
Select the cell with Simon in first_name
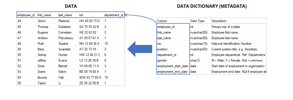(42, 21)
